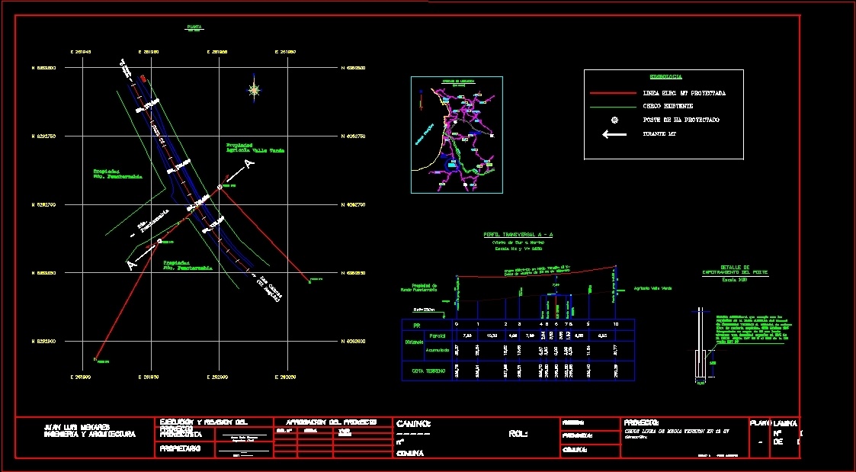Click the TIRANTE MT arrow symbol
Image resolution: width=856 pixels, height=472 pixels.
point(614,134)
